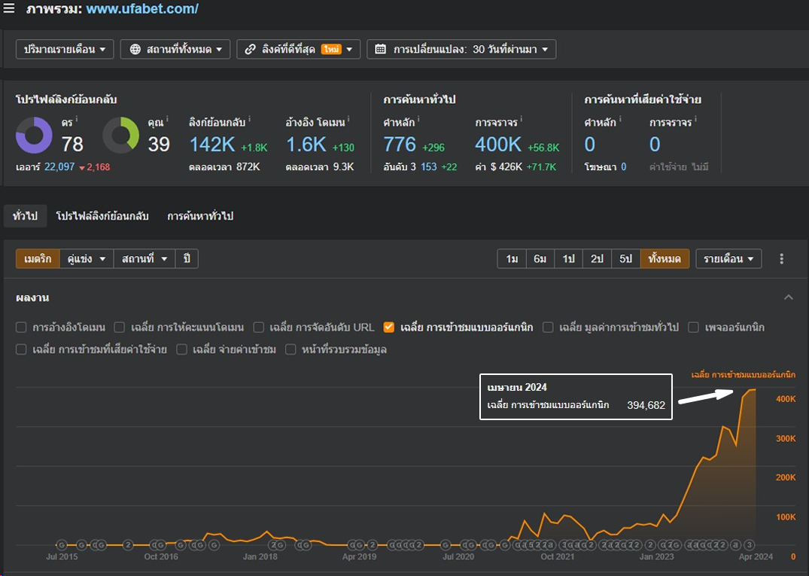
Task: Select the 2ป time range
Action: click(597, 258)
